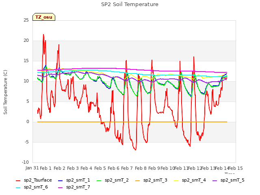Viewport: 260px width, 195px height.
Task: Toggle the sp2_smT_6 legend entry
Action: coord(32,187)
